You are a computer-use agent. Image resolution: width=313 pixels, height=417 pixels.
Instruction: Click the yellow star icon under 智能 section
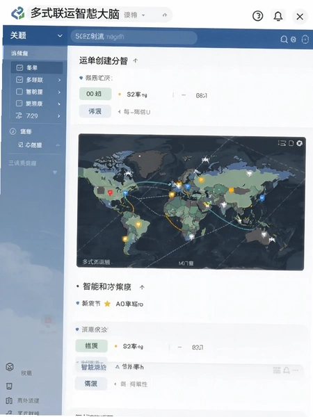tap(107, 304)
